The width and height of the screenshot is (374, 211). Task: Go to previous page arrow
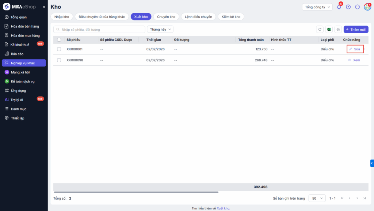click(350, 198)
